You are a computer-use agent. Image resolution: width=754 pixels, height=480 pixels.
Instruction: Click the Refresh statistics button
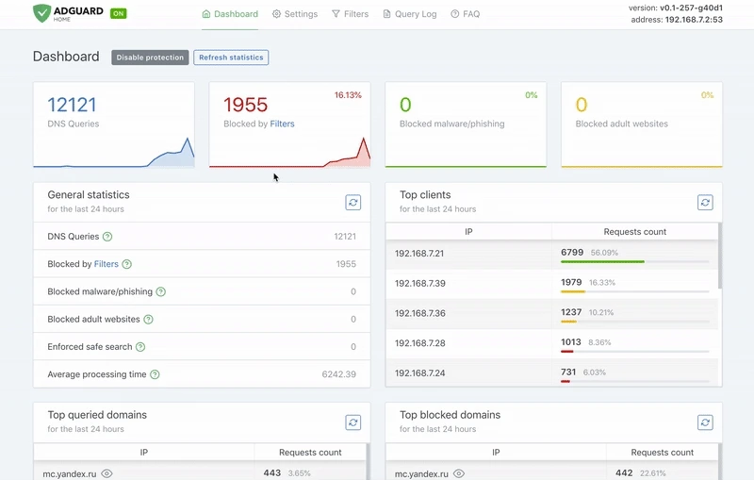click(231, 58)
